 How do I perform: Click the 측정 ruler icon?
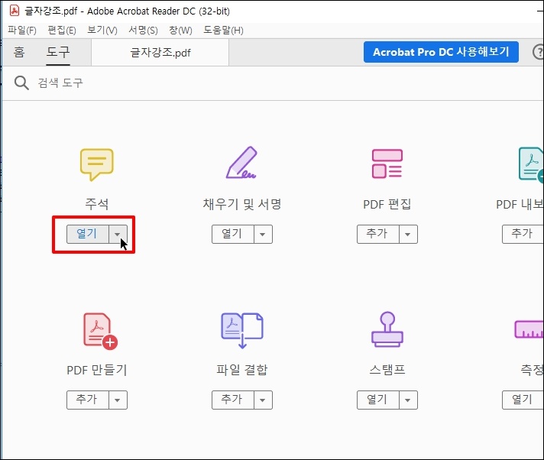pos(529,329)
